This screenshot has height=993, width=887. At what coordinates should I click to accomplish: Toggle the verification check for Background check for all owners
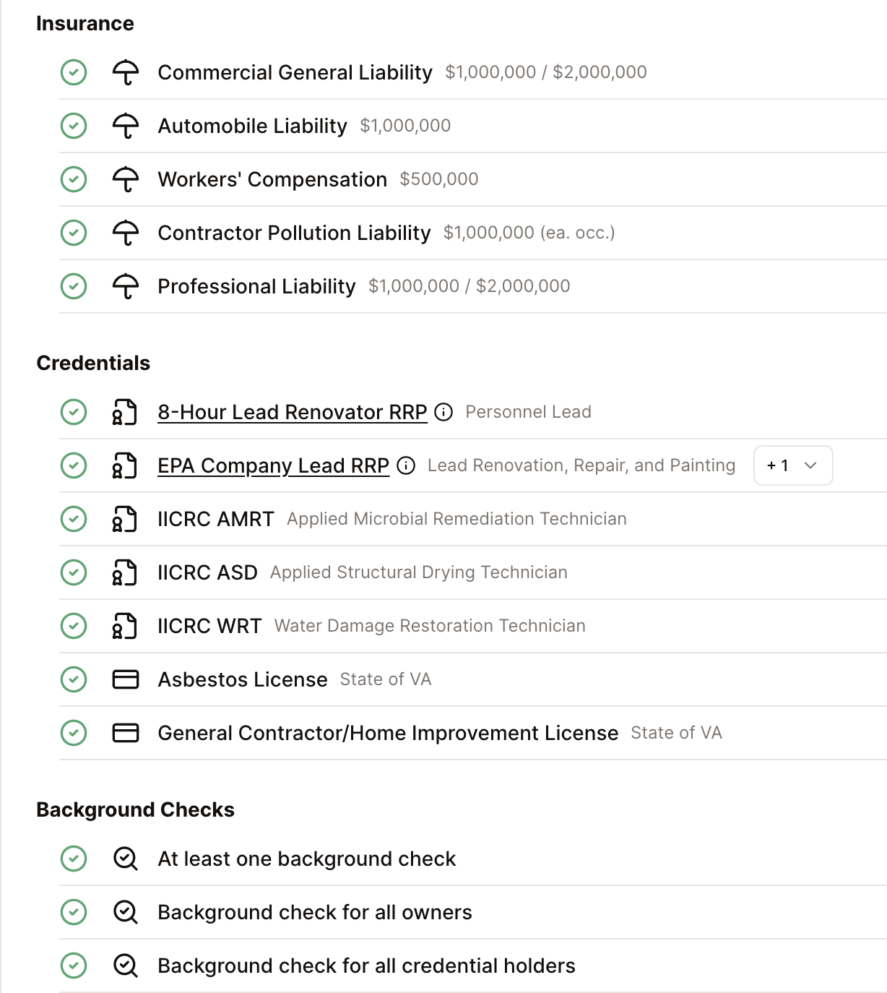click(x=73, y=912)
